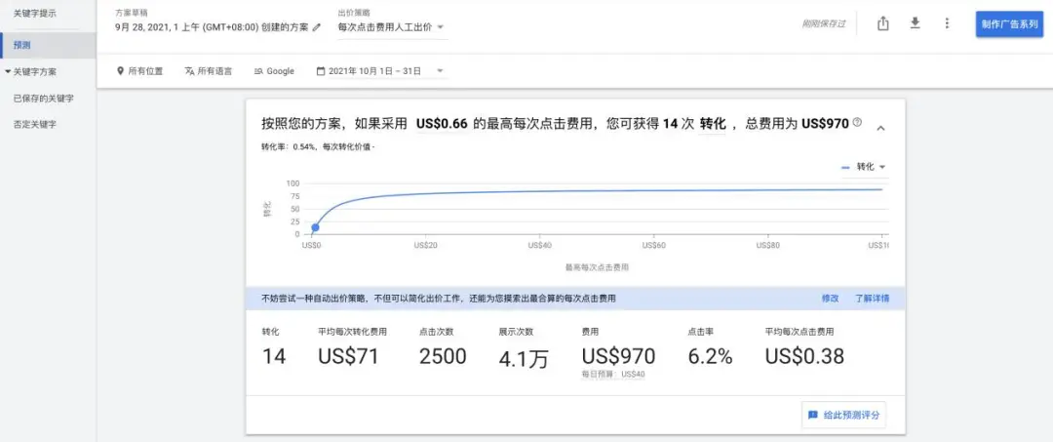Click the 点击率 value 6.2%
The height and width of the screenshot is (442, 1053).
710,356
